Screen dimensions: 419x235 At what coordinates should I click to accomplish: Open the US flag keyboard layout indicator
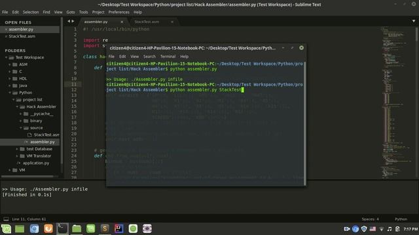[373, 229]
